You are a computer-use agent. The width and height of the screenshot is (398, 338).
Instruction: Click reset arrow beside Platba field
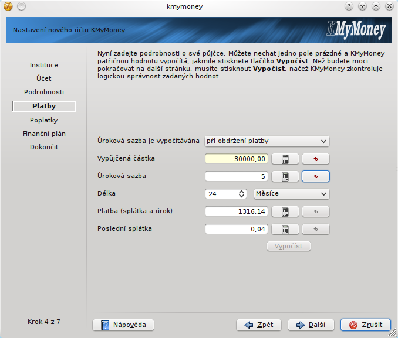click(316, 212)
